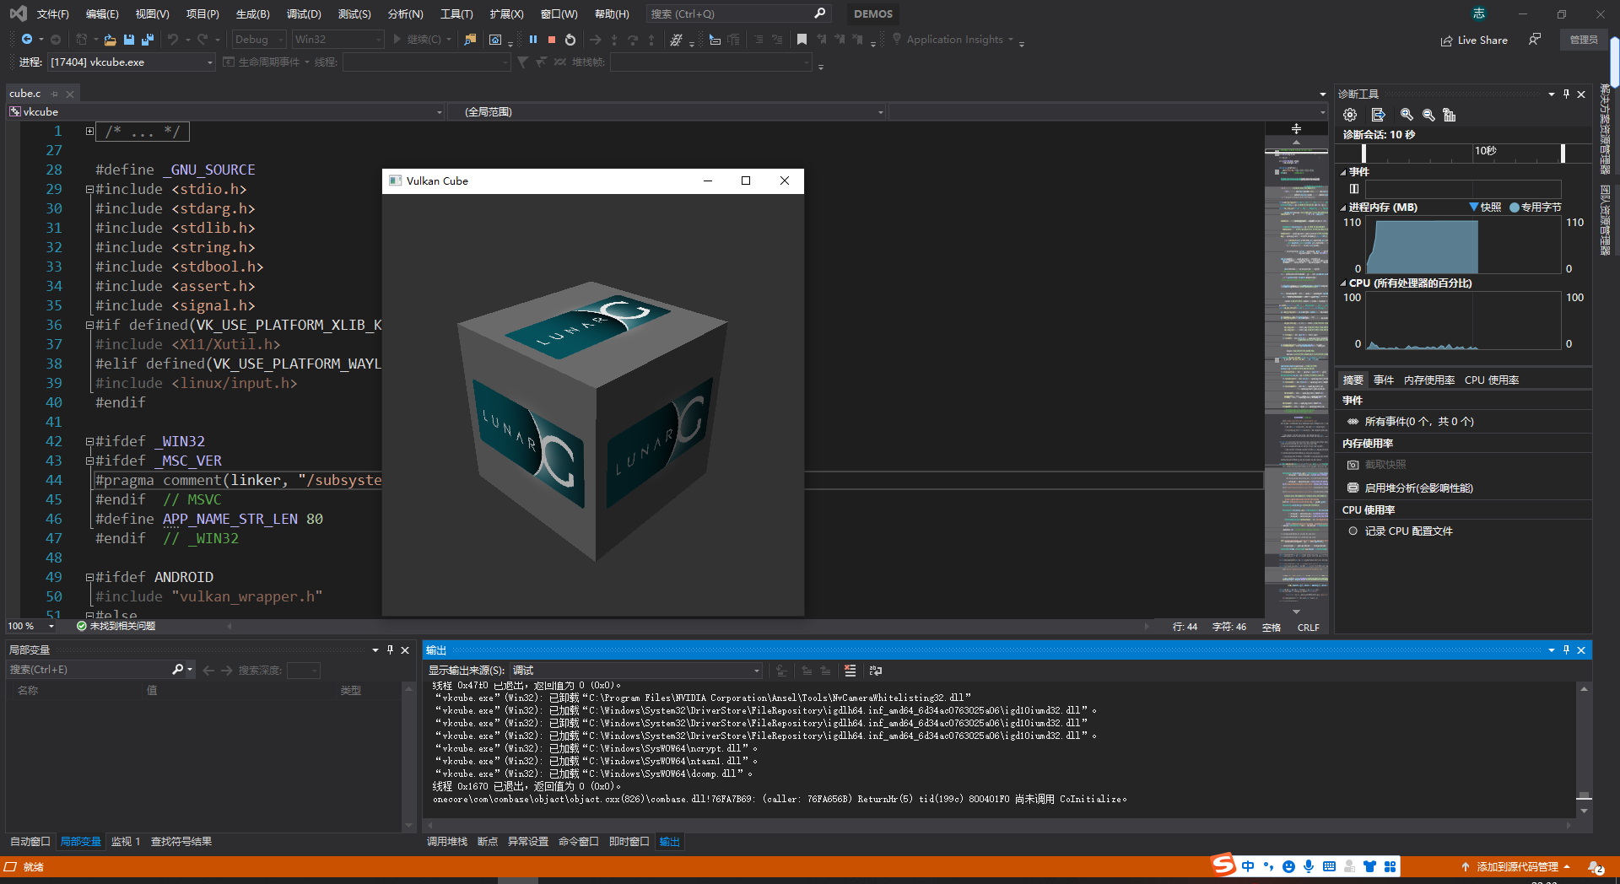Viewport: 1620px width, 884px height.
Task: Click the feedback icon next to Live Share
Action: pyautogui.click(x=1535, y=40)
